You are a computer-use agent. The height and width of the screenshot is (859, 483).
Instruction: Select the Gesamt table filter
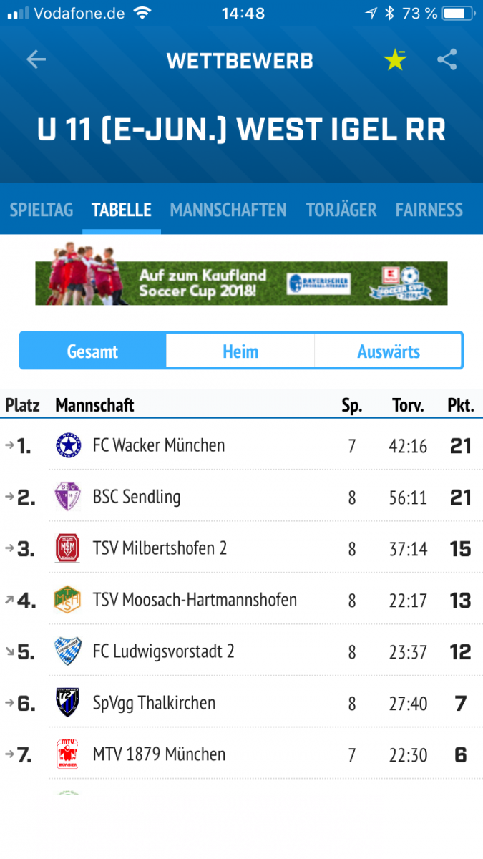tap(93, 351)
